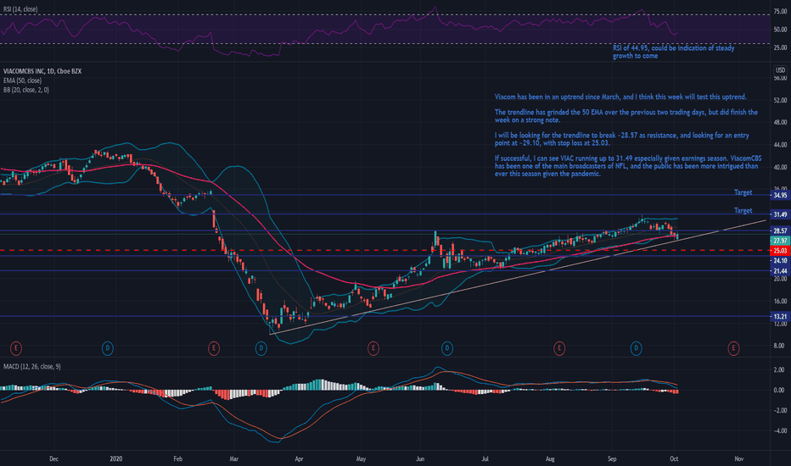
Task: Click the 75.00 level on the RSI scale
Action: [780, 11]
